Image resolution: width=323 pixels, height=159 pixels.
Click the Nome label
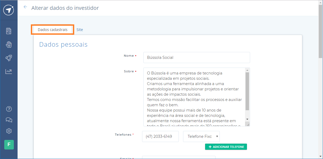click(129, 56)
